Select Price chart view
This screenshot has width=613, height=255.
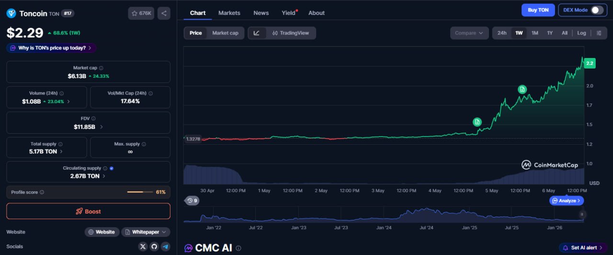pos(196,33)
